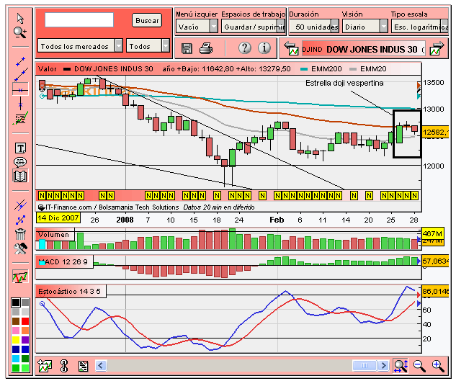This screenshot has width=456, height=381.
Task: Select the speech bubble comment tool
Action: pos(20,162)
